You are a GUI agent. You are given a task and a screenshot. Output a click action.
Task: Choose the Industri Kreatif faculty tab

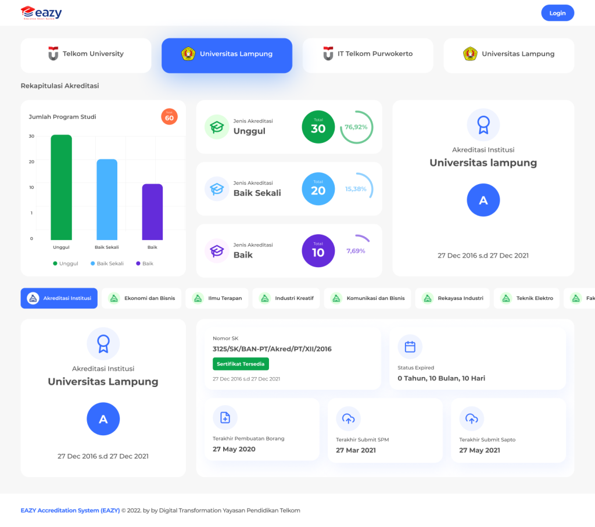(287, 298)
